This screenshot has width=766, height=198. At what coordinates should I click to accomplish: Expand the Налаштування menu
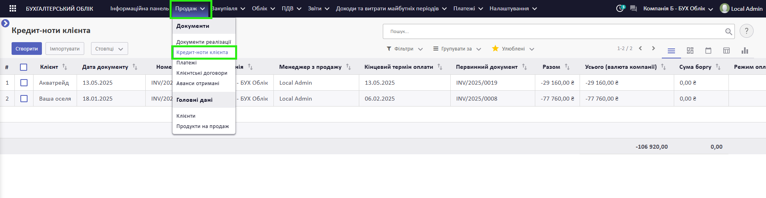[513, 8]
